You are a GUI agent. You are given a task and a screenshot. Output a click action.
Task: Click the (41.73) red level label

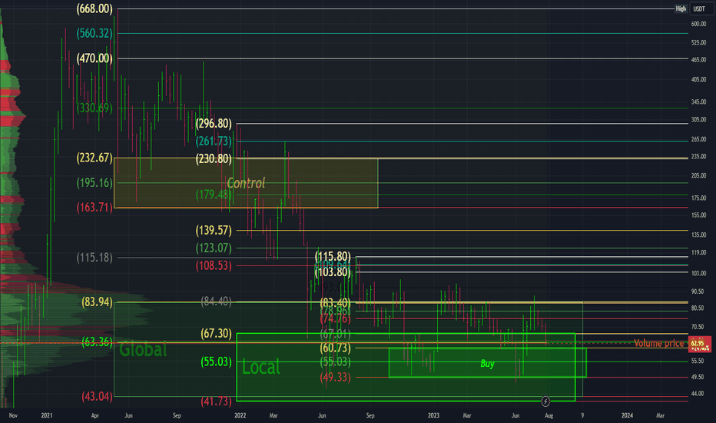[217, 401]
